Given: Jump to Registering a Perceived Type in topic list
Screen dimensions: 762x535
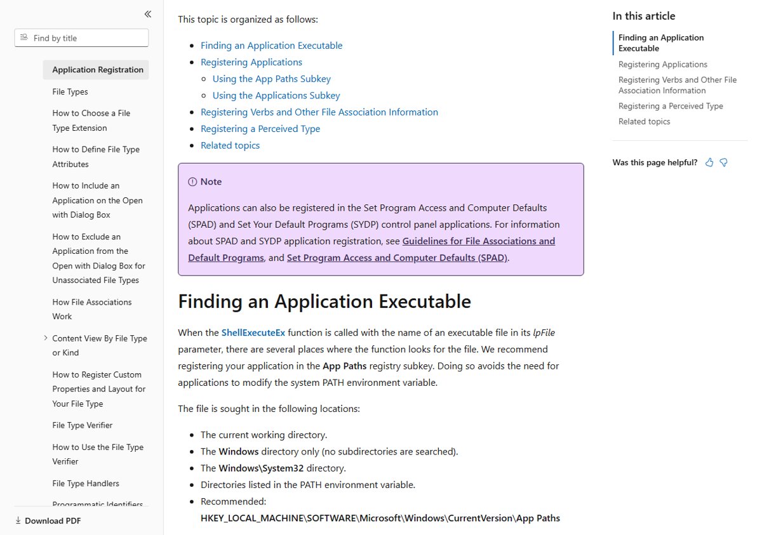Looking at the screenshot, I should coord(260,128).
